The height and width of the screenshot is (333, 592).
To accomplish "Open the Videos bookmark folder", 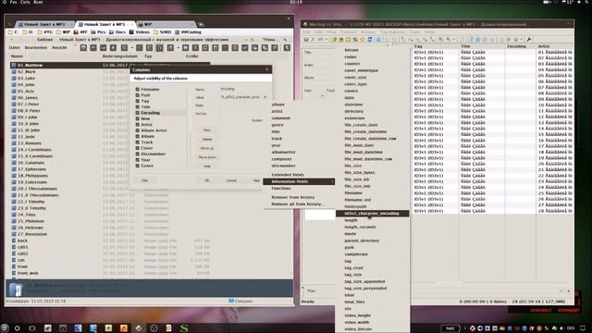I will coord(140,32).
